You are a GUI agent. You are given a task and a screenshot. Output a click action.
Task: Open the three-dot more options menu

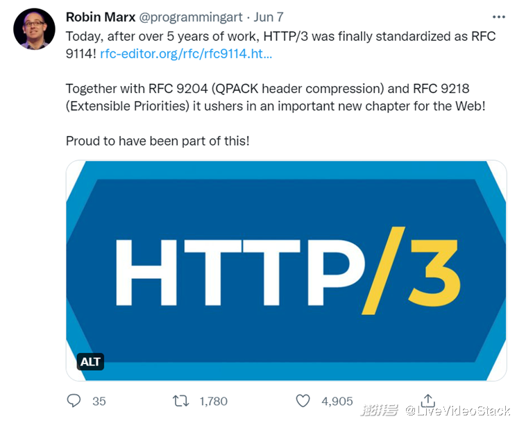coord(498,17)
